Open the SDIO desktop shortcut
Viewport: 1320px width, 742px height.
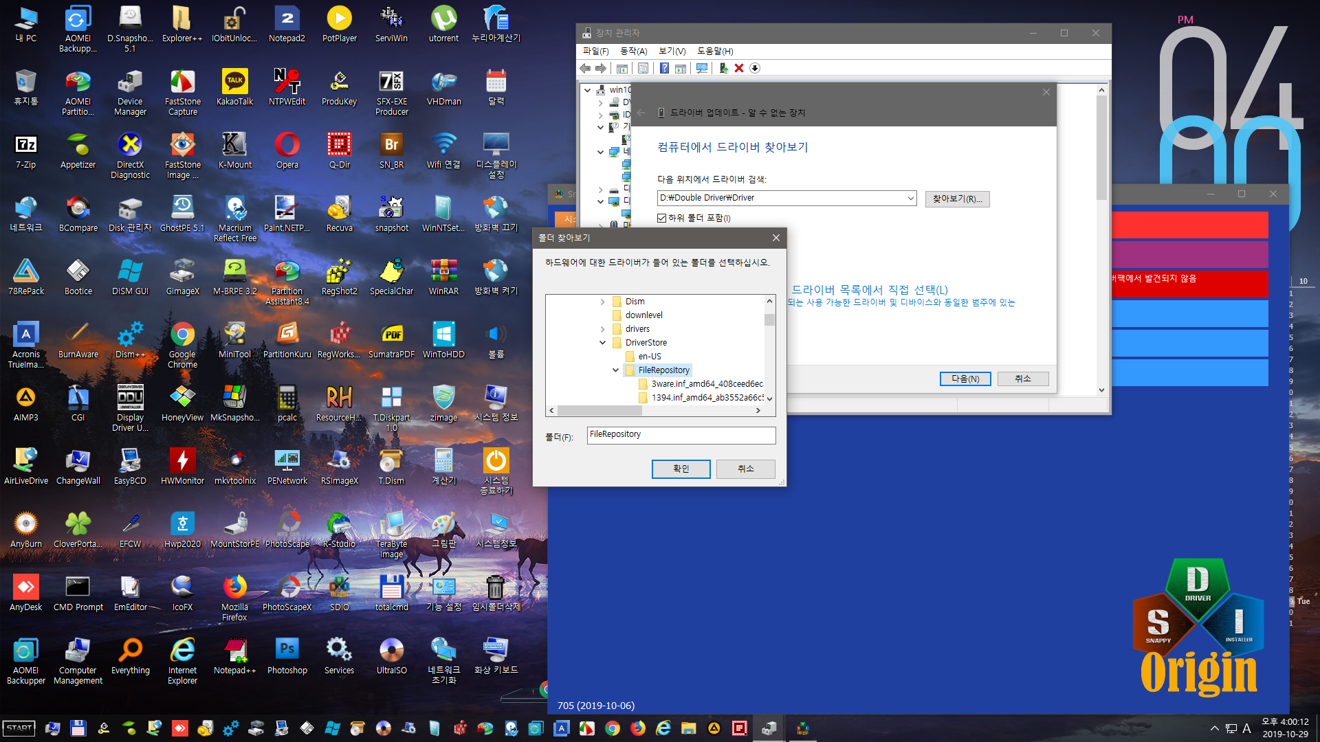[339, 594]
